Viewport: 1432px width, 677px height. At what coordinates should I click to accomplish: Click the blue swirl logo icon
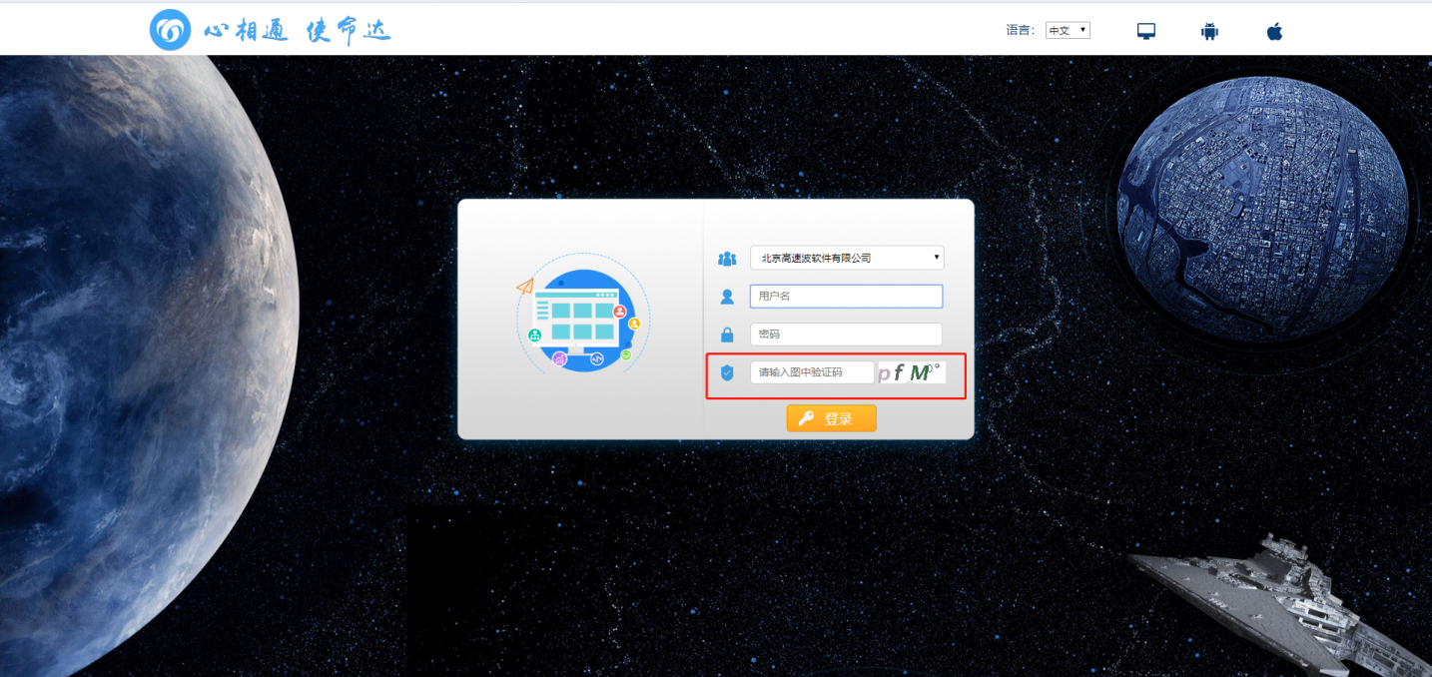tap(170, 30)
